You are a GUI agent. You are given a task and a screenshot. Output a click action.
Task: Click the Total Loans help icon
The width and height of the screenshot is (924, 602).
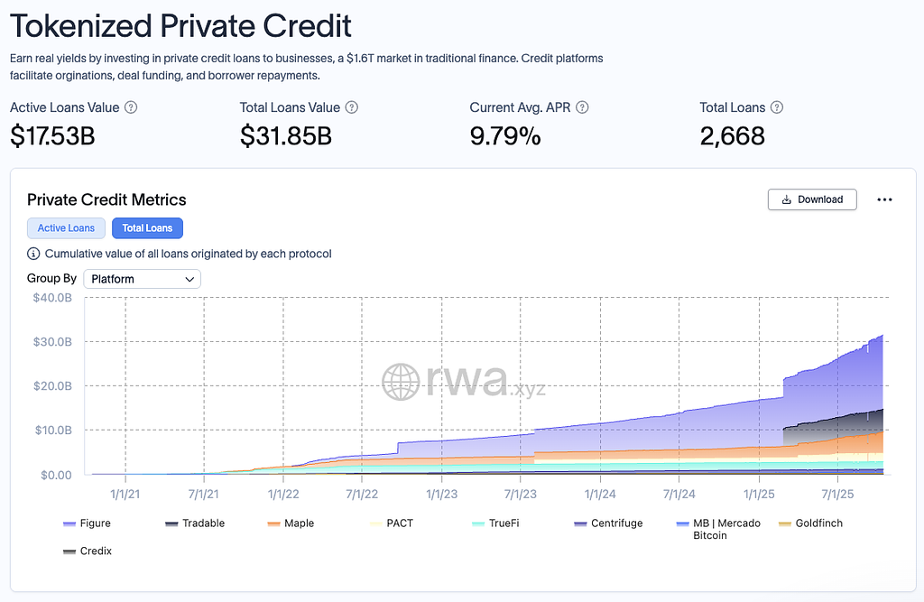pos(777,107)
